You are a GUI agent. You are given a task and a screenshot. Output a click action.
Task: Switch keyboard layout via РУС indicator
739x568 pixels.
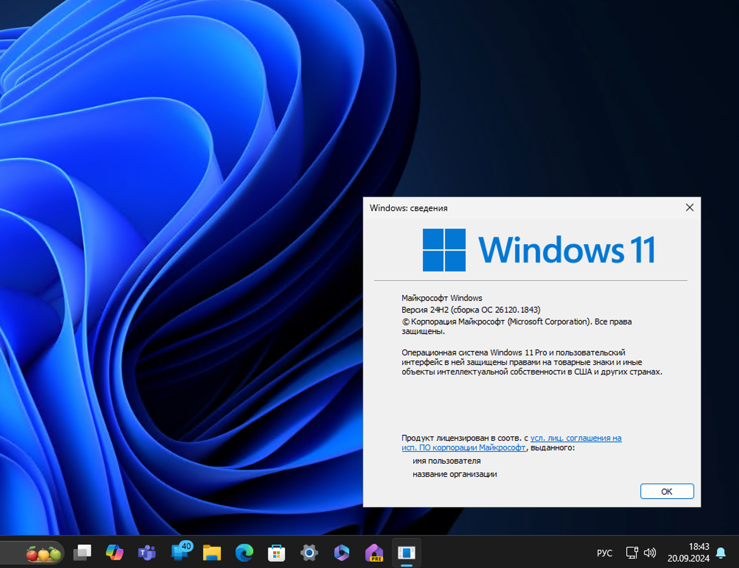[x=605, y=553]
